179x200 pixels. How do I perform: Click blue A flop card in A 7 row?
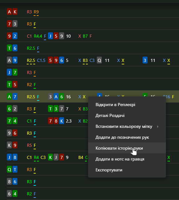pos(56,96)
